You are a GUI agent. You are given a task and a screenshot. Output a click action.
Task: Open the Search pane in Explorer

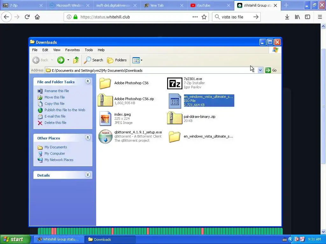click(x=93, y=60)
